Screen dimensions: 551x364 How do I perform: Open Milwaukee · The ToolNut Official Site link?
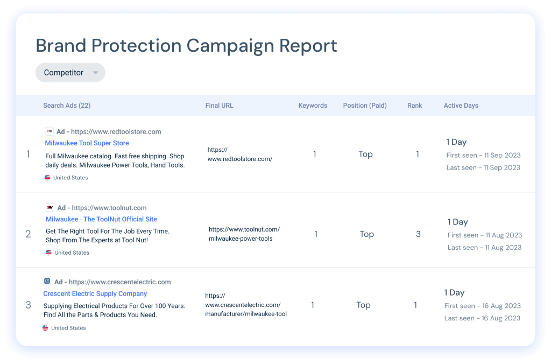(x=101, y=219)
